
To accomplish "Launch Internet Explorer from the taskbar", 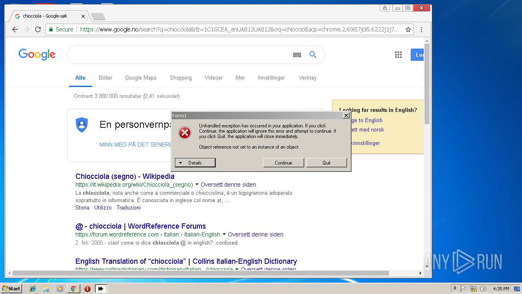I will point(33,289).
